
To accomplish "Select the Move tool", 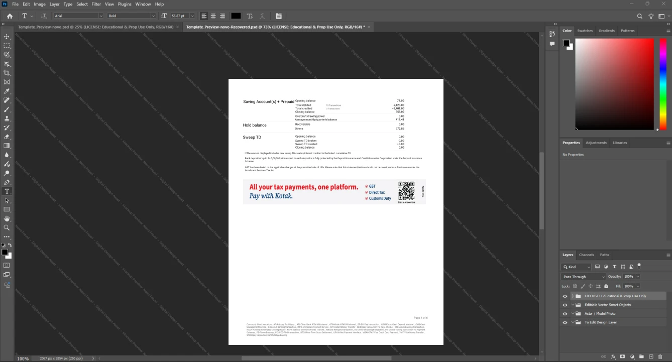I will 7,37.
